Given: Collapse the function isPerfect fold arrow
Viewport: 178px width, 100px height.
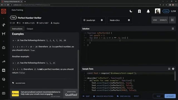Looking at the screenshot, I should 86,33.
